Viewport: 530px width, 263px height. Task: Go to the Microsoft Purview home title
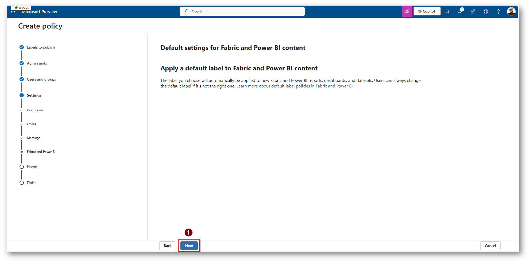tap(39, 12)
